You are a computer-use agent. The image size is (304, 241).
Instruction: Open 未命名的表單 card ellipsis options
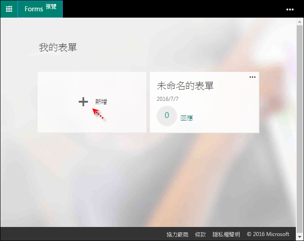point(252,77)
